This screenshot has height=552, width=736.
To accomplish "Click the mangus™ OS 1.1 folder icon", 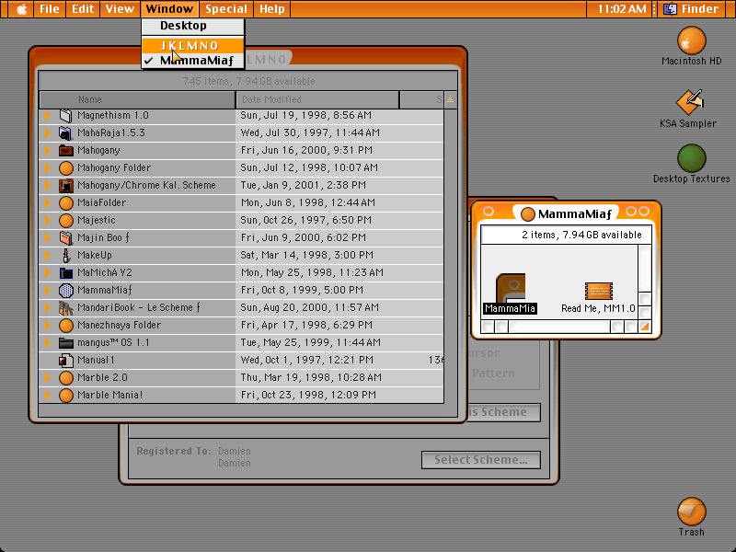I will point(65,342).
